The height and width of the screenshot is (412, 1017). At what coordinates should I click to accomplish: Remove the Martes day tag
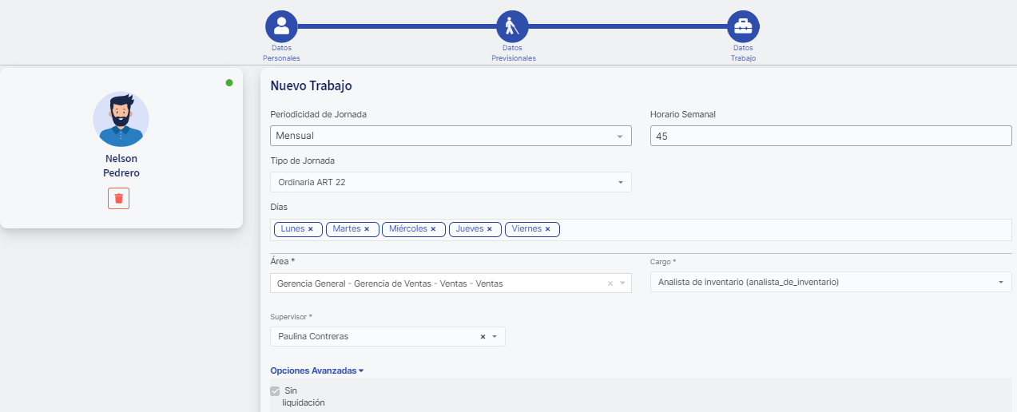(367, 229)
